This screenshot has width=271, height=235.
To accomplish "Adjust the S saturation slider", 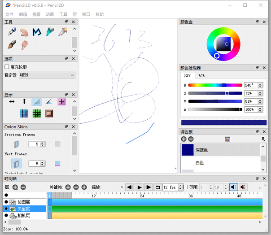I will (x=215, y=93).
